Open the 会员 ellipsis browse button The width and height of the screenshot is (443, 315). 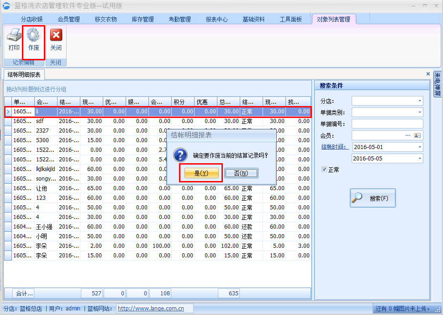coord(408,135)
